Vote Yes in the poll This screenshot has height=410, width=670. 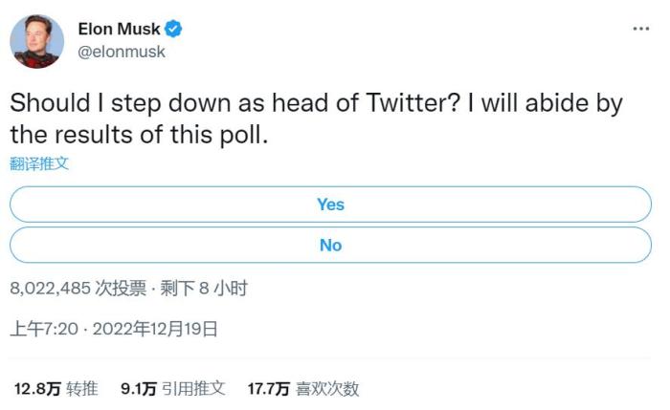(x=330, y=205)
